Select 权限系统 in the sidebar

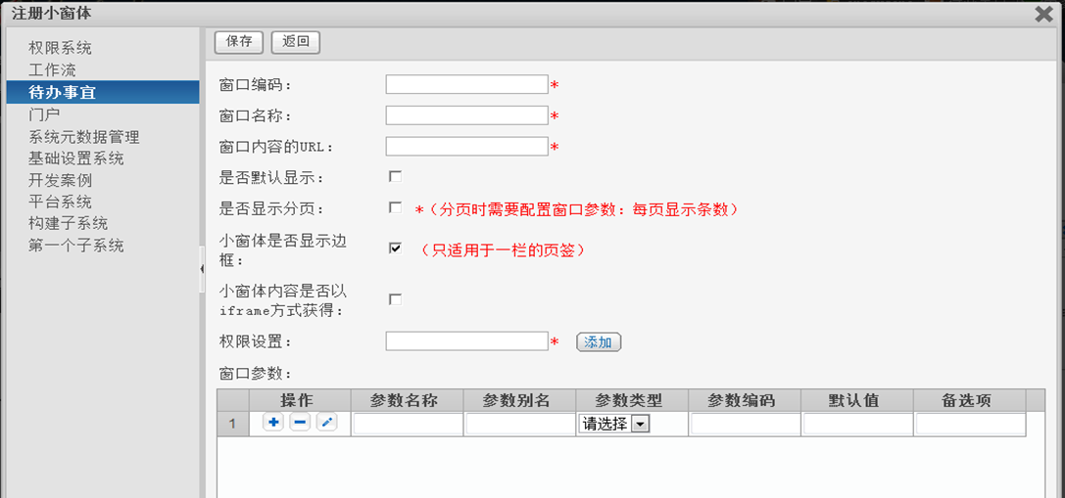60,48
